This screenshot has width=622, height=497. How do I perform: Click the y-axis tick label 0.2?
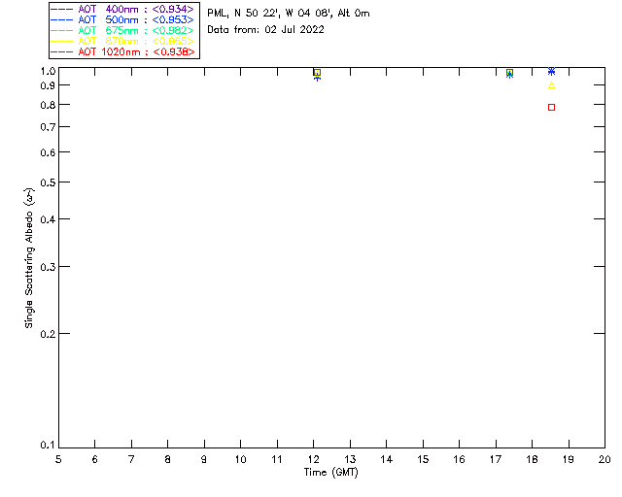click(48, 334)
